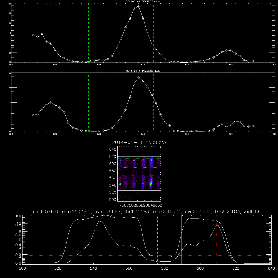Click the '2014-01-11T15:58:23 dawn' plot title
Viewport: 278px width, 278px height.
(143, 1)
